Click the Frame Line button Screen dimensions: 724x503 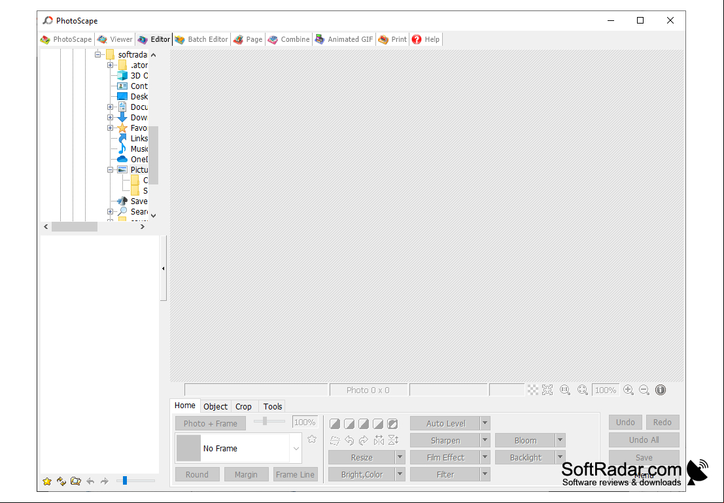pyautogui.click(x=295, y=474)
